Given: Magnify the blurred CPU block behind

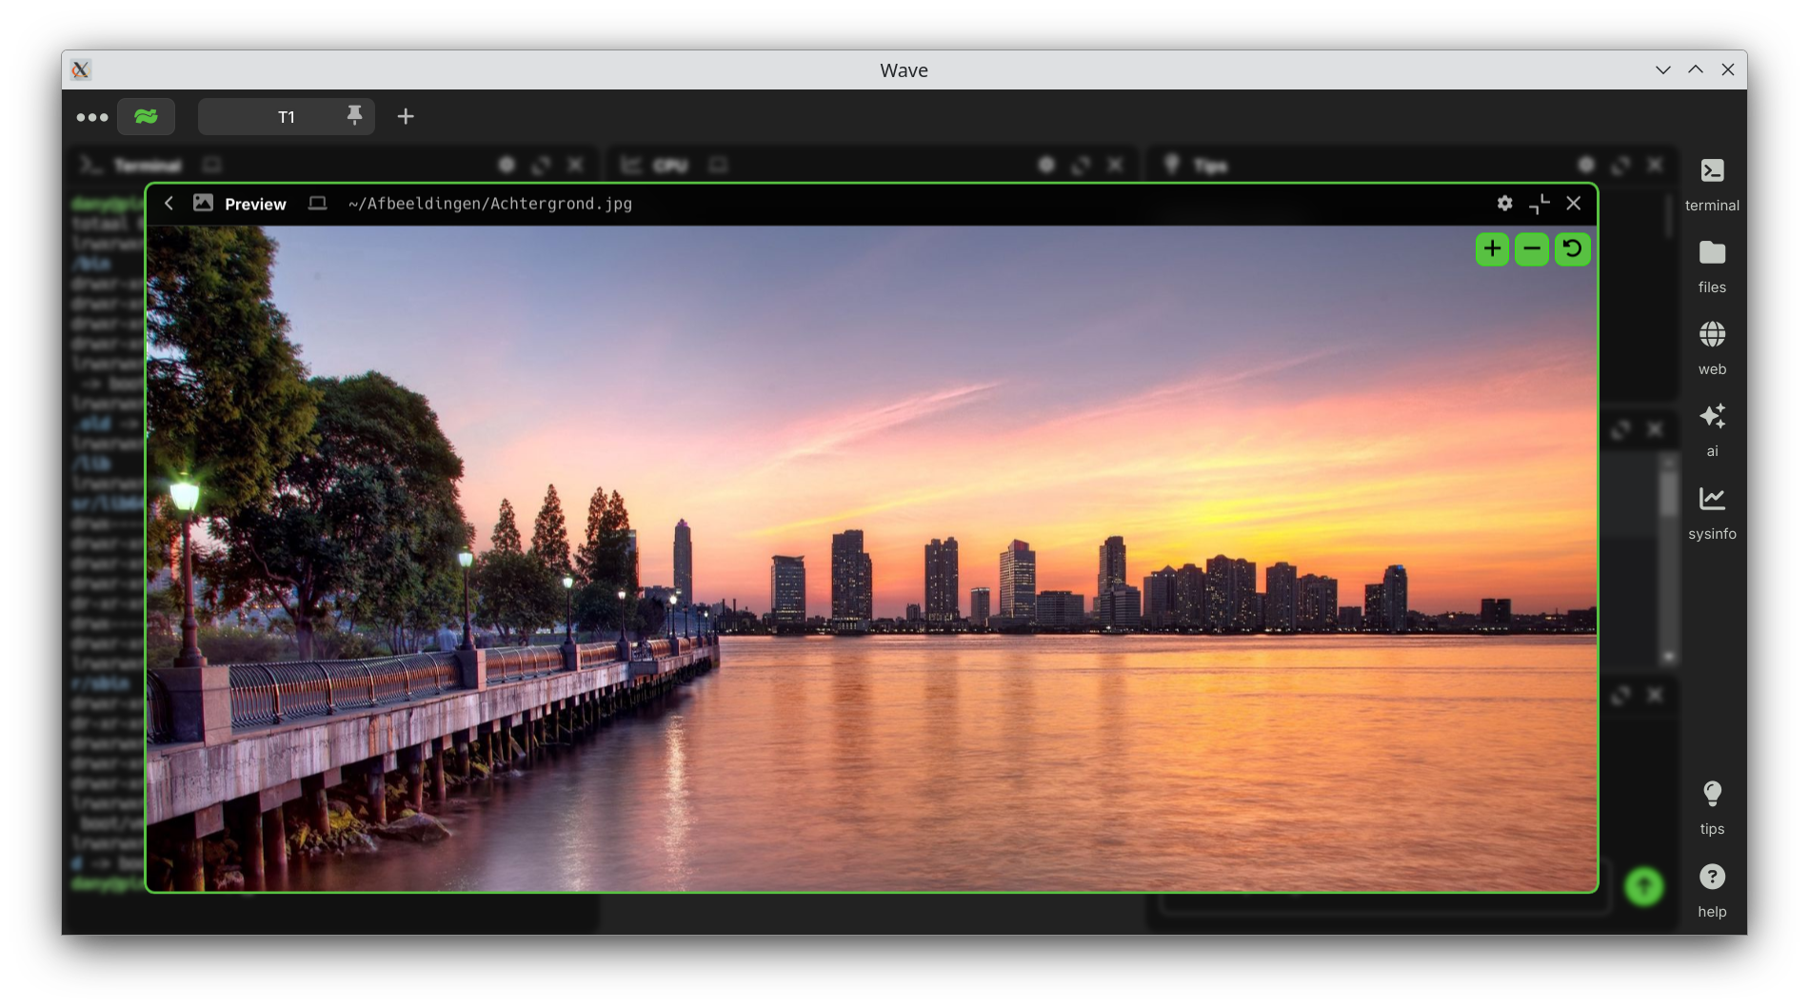Looking at the screenshot, I should [1081, 166].
